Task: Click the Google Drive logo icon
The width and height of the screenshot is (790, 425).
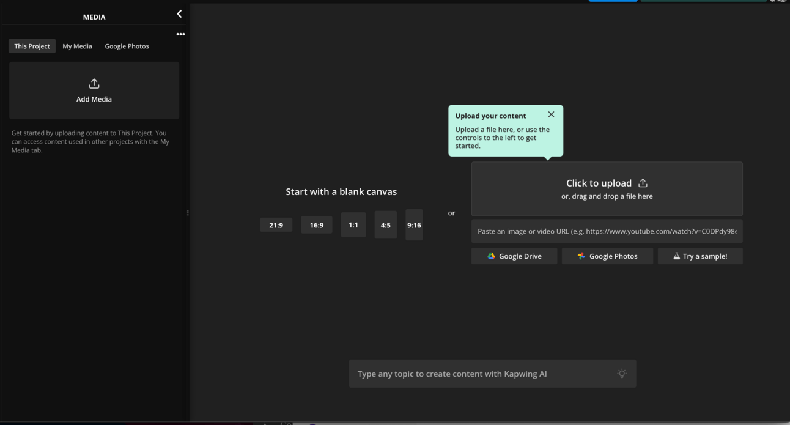Action: tap(491, 256)
